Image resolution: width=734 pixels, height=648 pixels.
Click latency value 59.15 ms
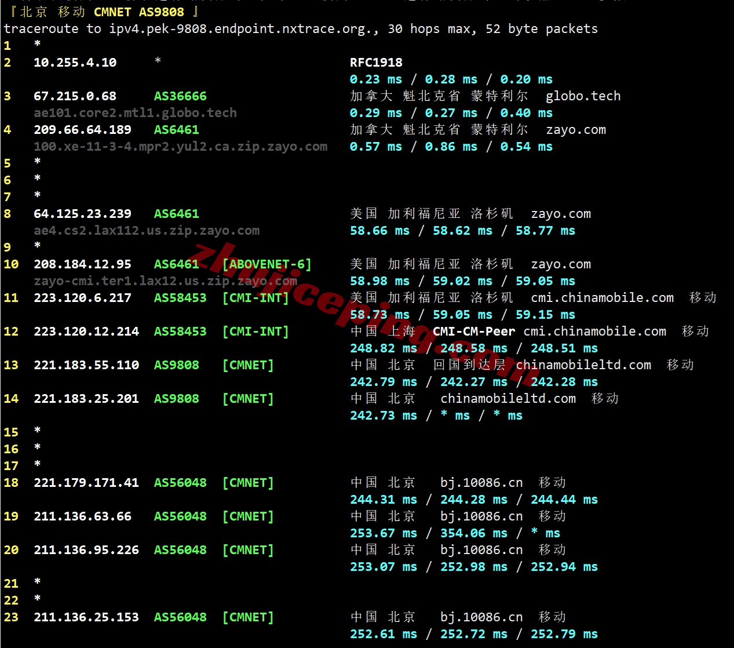click(546, 315)
